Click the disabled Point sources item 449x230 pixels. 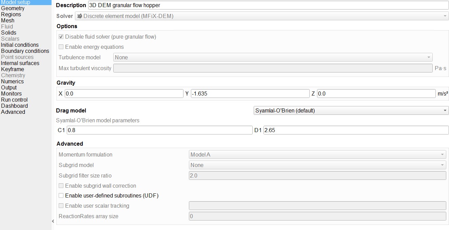[x=17, y=57]
